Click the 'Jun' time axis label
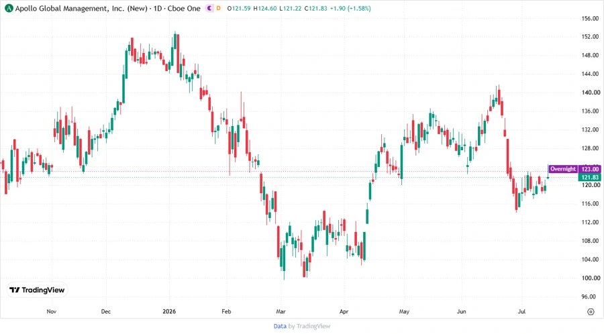Viewport: 604px width, 334px height. click(462, 312)
